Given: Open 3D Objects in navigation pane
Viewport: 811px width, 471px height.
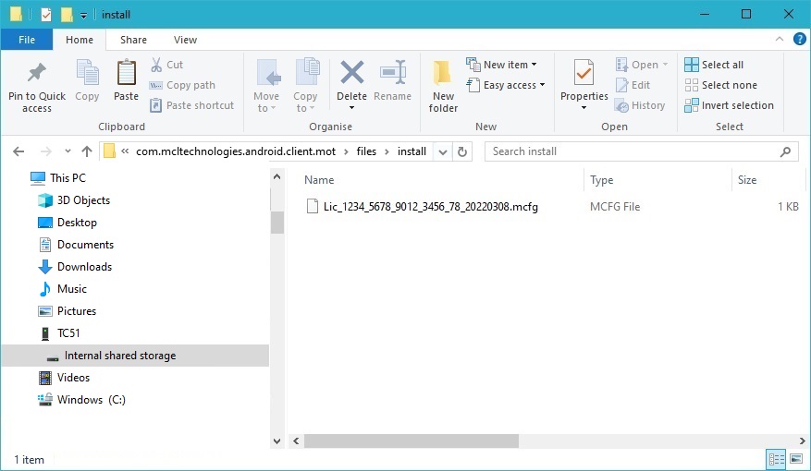Looking at the screenshot, I should 73,200.
